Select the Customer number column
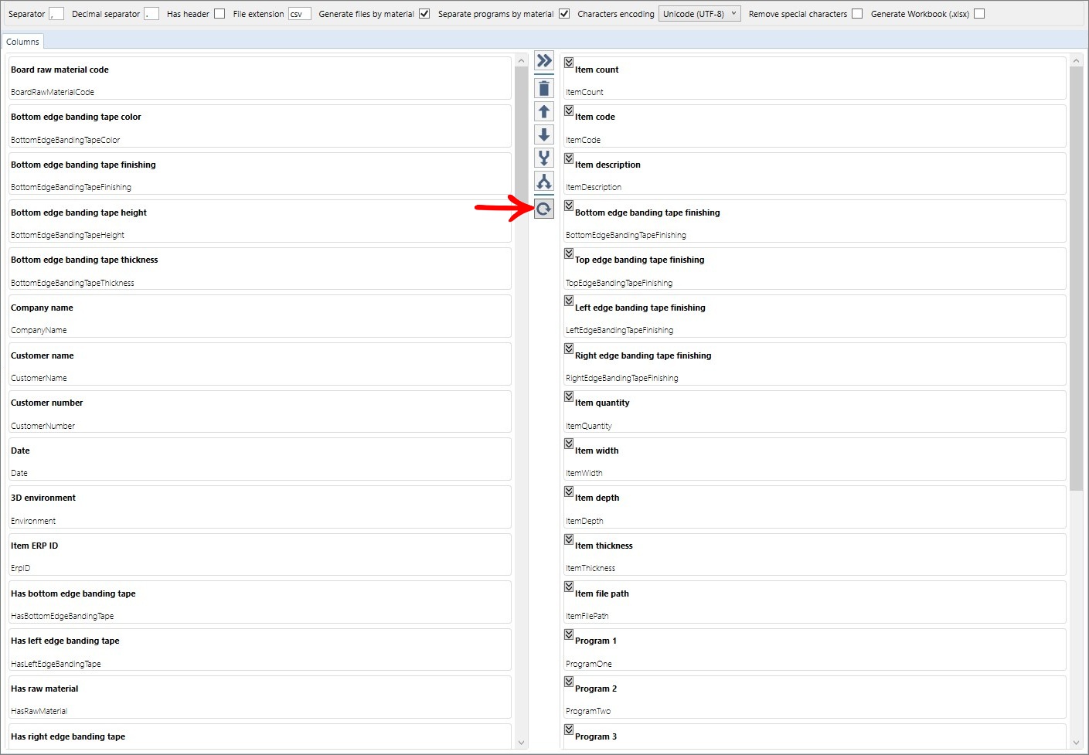The image size is (1089, 755). point(260,412)
